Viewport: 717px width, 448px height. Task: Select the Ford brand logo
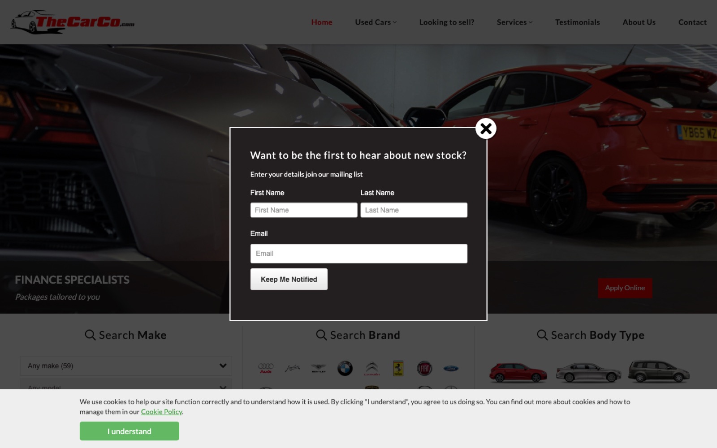coord(451,368)
